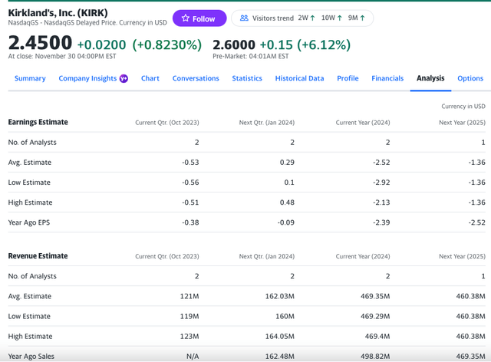Click Year Ago Sales N/A cell
The height and width of the screenshot is (362, 491).
click(x=193, y=356)
